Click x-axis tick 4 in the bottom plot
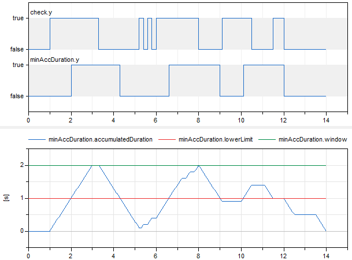 (x=114, y=254)
